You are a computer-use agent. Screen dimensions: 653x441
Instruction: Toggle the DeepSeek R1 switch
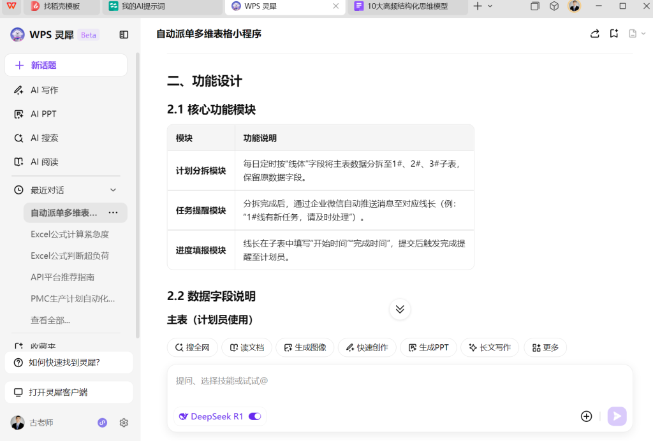tap(255, 416)
